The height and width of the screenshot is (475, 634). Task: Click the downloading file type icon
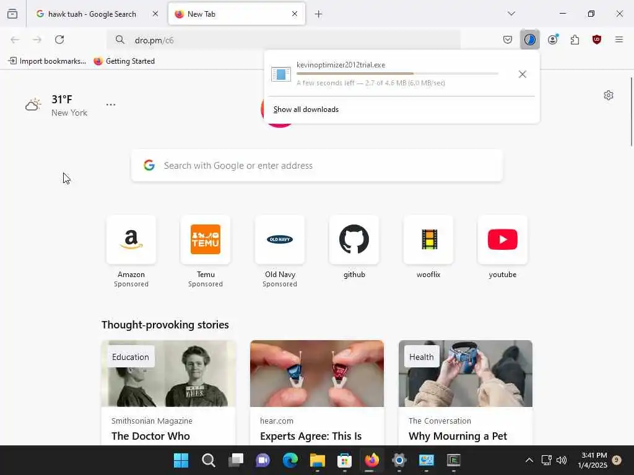281,74
